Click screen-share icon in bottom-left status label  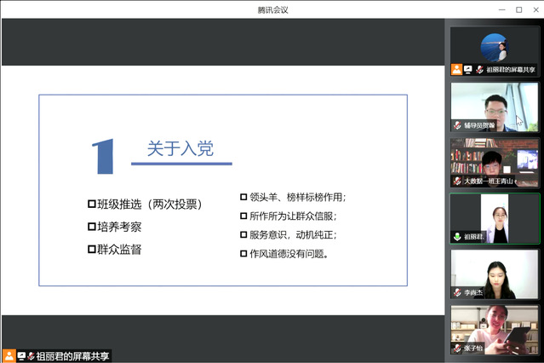[20, 355]
